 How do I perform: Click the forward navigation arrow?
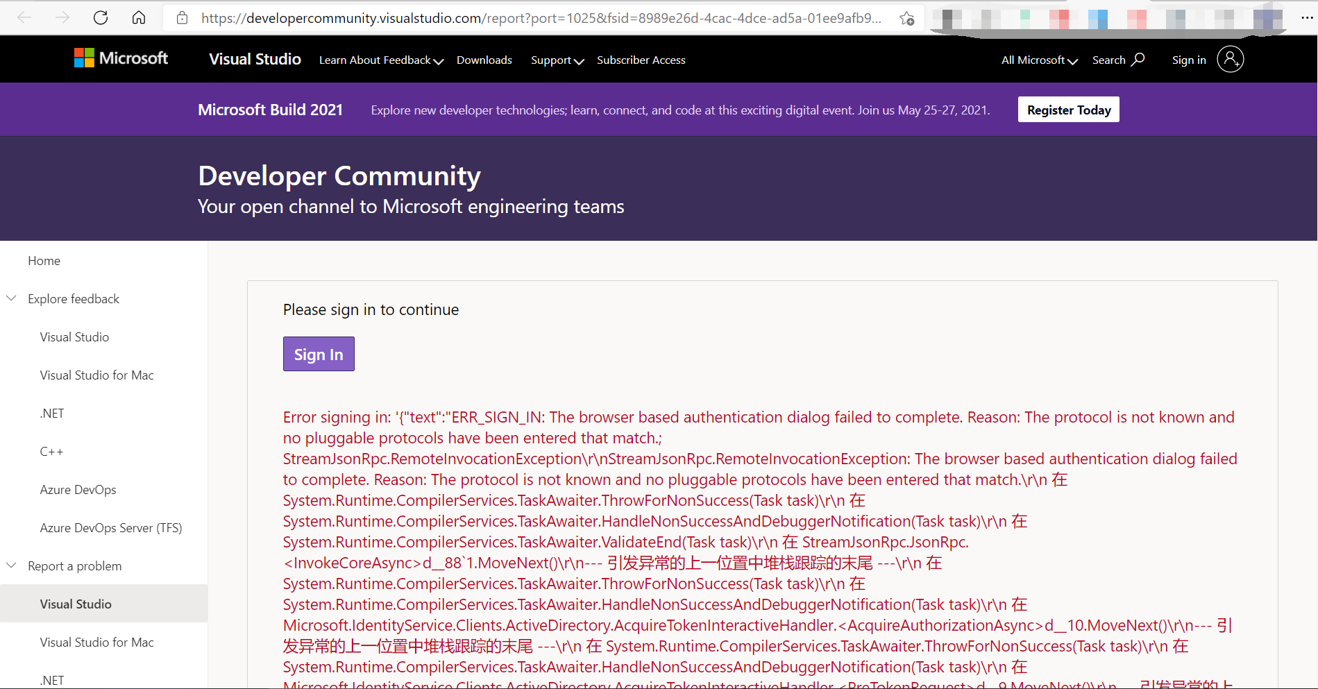click(62, 17)
